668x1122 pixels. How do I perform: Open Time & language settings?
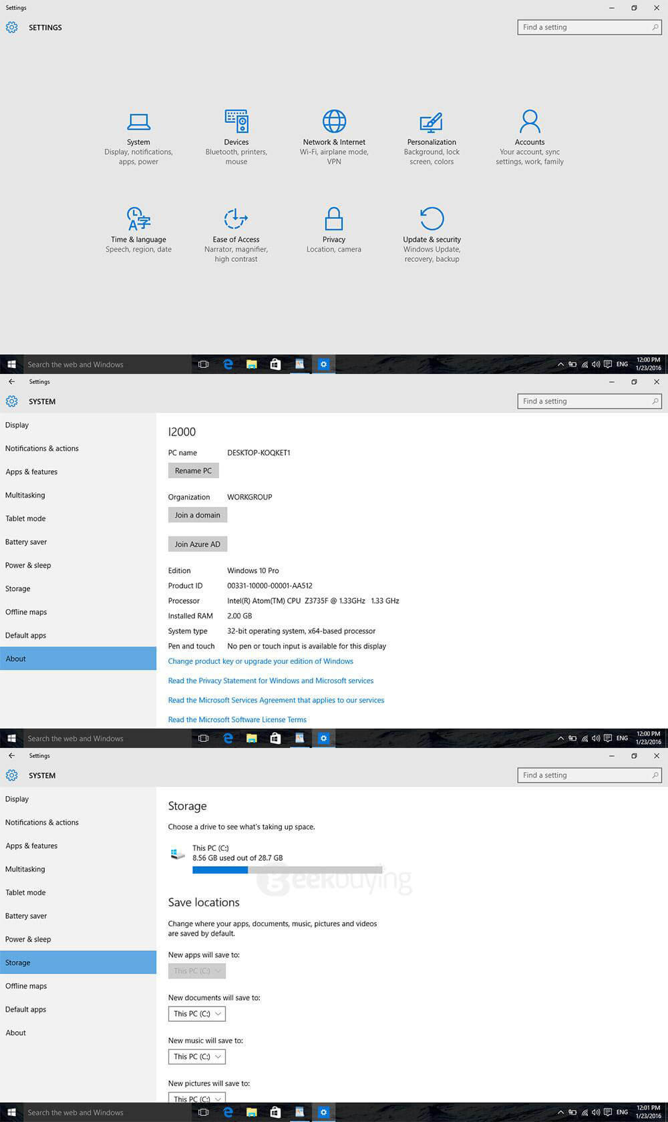tap(138, 230)
